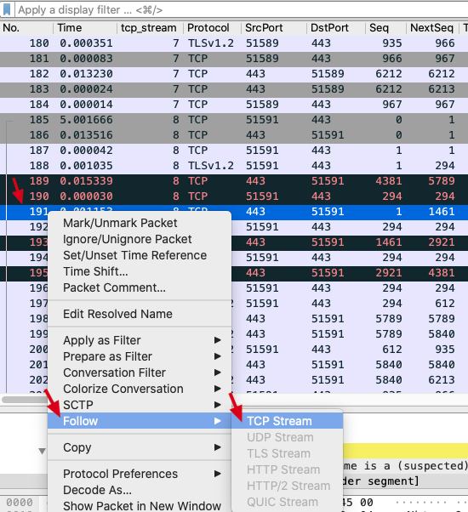
Task: Collapse the packet details disclosure triangle
Action: 42,451
